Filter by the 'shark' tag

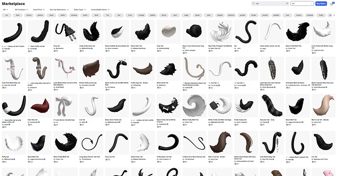click(x=85, y=15)
